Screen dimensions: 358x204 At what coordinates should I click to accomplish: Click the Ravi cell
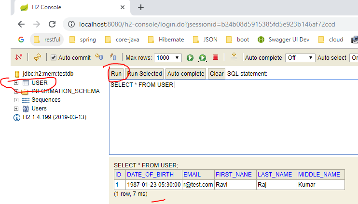click(x=235, y=185)
